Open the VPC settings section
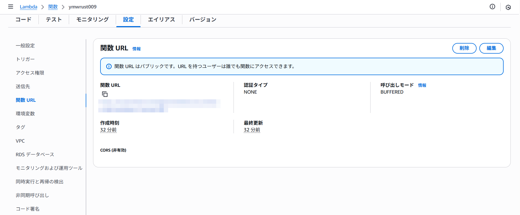The image size is (520, 215). pos(20,141)
